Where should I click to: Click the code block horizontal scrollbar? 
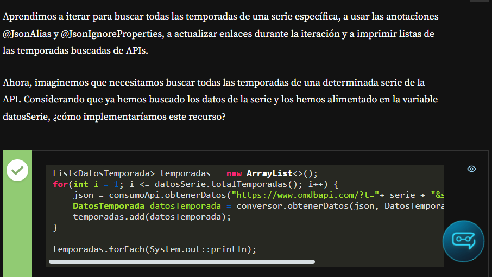(182, 262)
